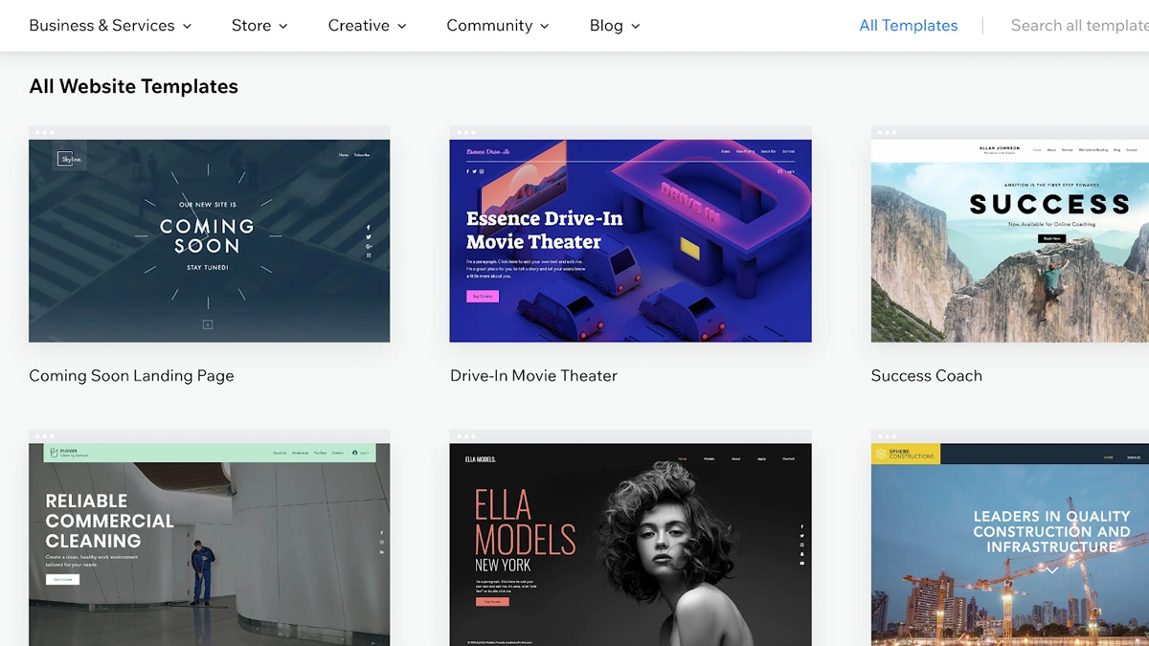Open the Community menu
1149x646 pixels.
(x=497, y=26)
